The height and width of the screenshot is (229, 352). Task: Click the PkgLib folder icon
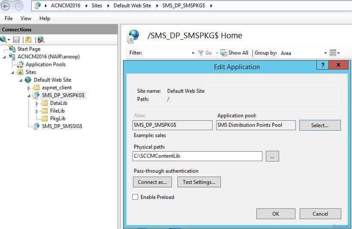coord(45,118)
